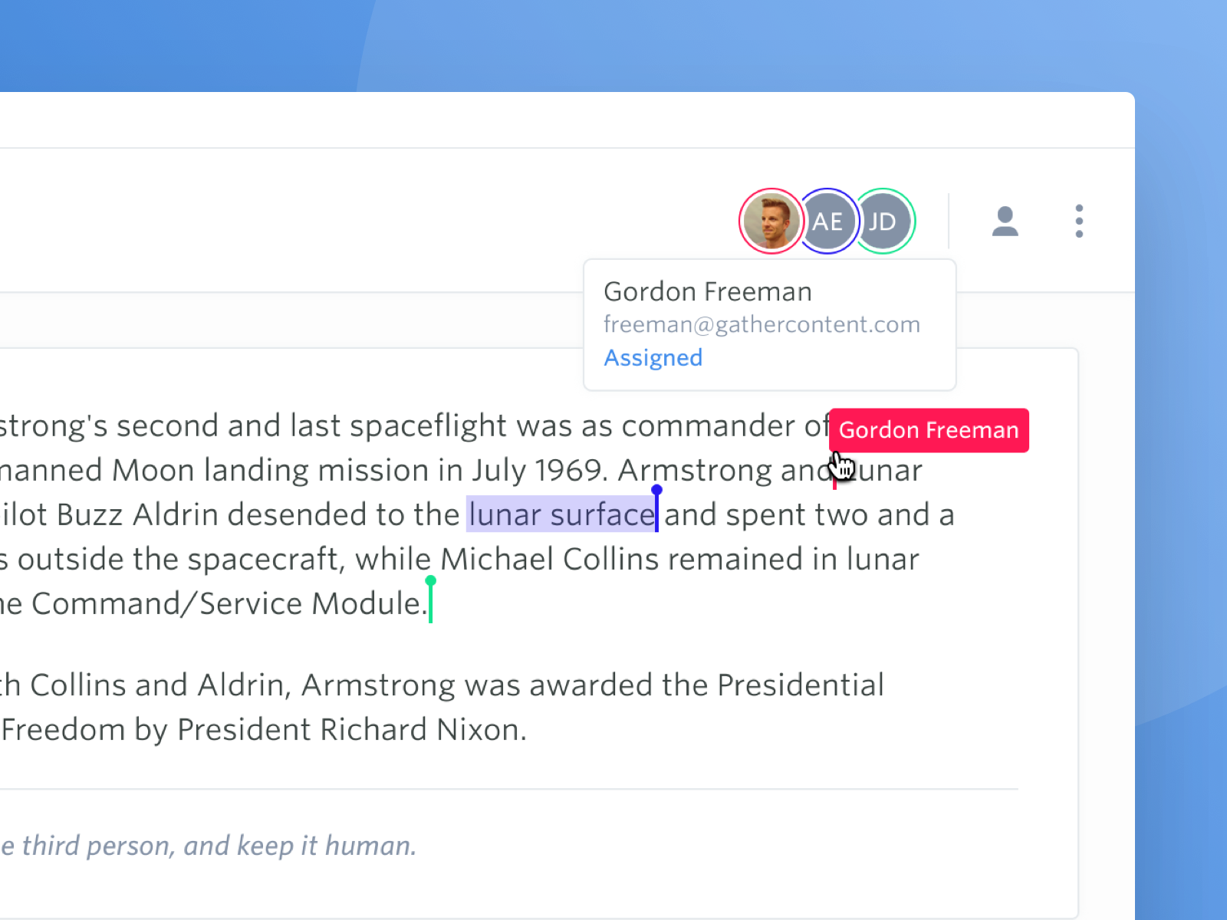This screenshot has width=1227, height=920.
Task: Click the freeman@gathercontent.com email address
Action: (762, 324)
